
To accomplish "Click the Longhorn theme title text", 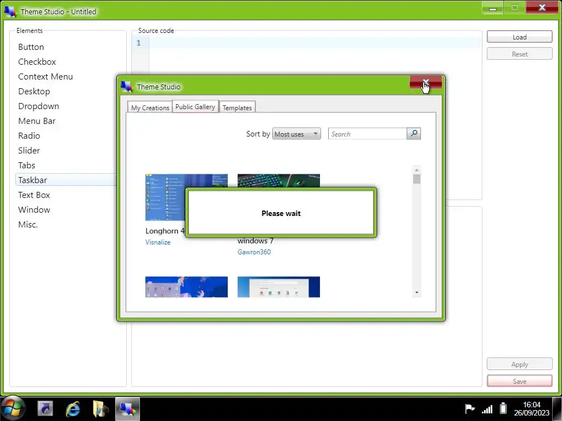I will point(165,231).
